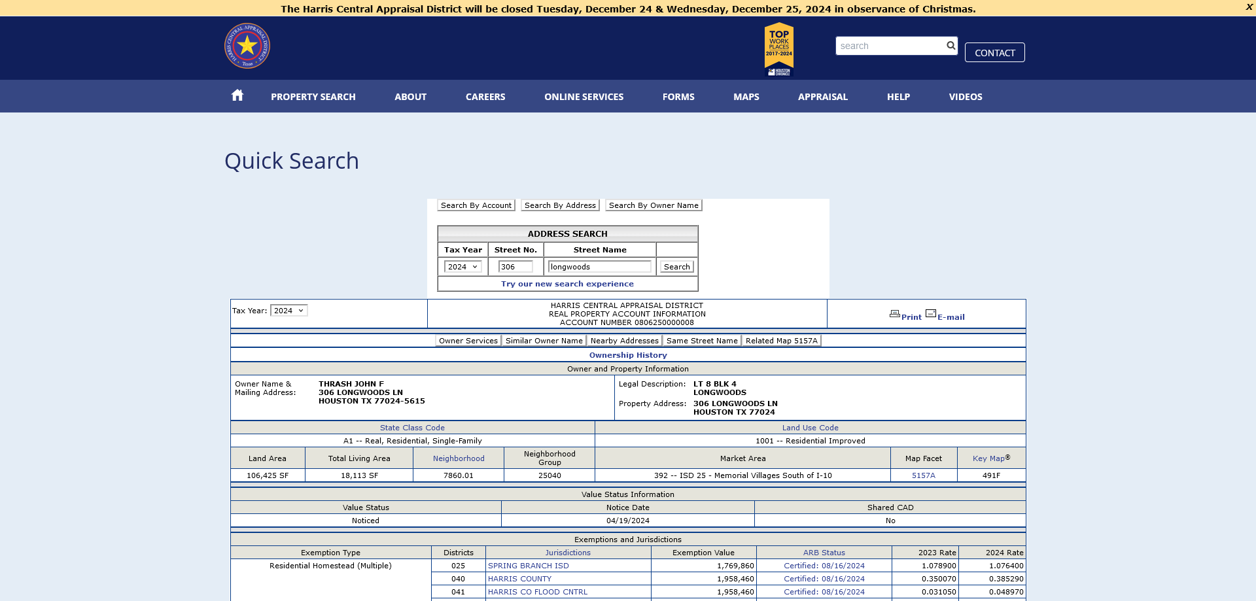Open the Neighborhood column link
The image size is (1256, 601).
click(459, 458)
